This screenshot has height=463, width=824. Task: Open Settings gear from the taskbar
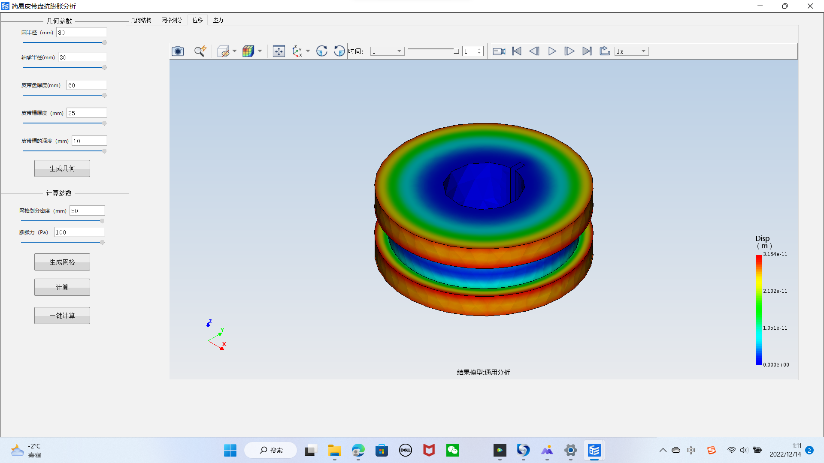[570, 450]
